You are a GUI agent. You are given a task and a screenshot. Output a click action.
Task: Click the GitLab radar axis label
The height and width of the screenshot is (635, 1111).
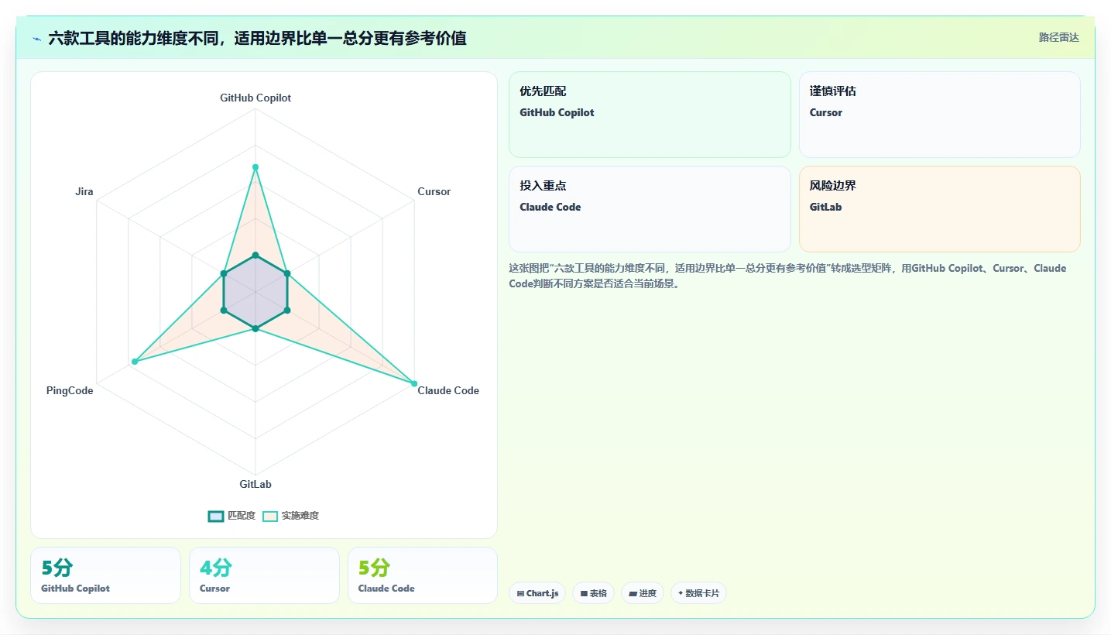click(x=255, y=484)
